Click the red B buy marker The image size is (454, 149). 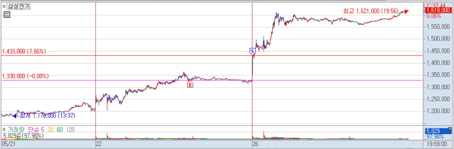click(190, 85)
